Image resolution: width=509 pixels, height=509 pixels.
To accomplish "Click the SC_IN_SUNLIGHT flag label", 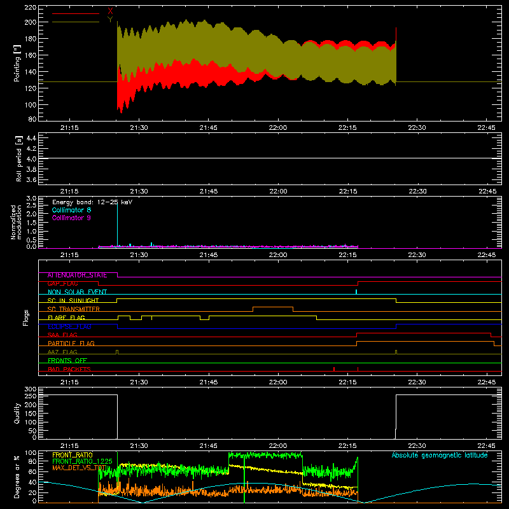I will click(x=73, y=300).
